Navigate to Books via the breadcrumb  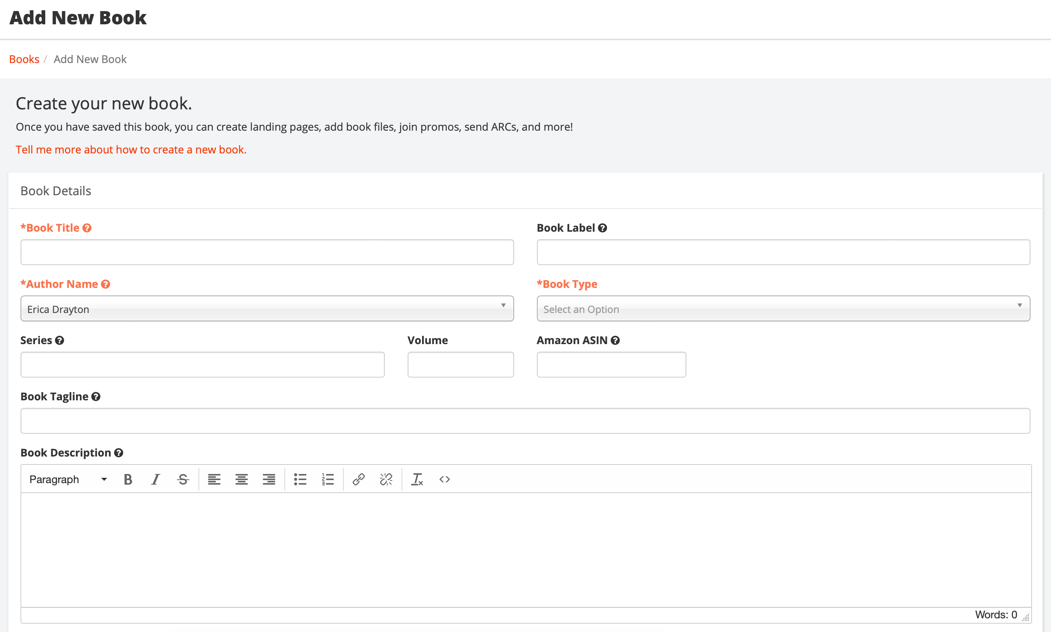24,59
